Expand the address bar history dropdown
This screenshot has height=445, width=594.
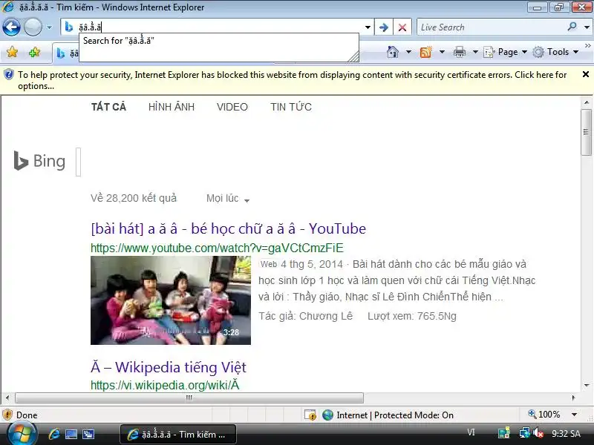[x=368, y=27]
